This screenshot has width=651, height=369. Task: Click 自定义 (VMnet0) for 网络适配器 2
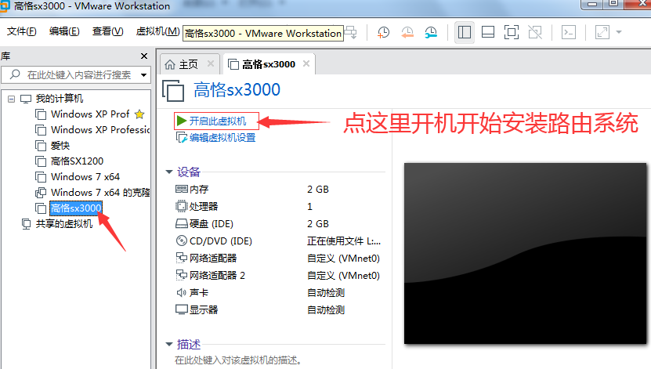coord(343,276)
